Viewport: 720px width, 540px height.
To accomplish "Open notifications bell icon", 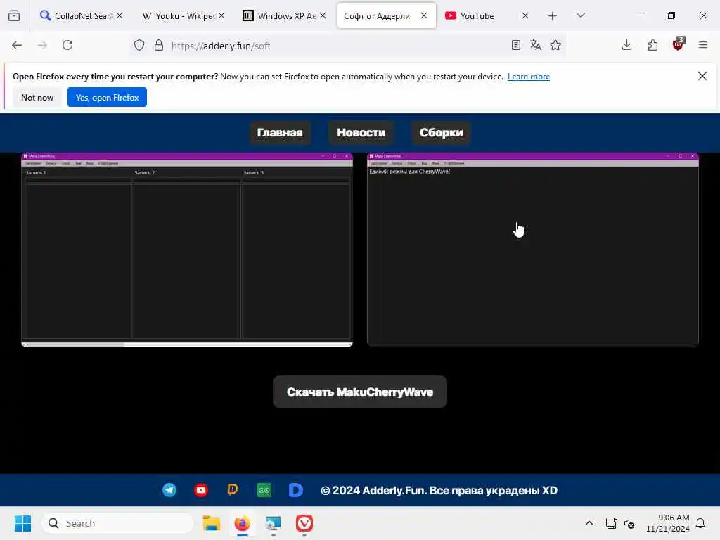I will pos(700,523).
